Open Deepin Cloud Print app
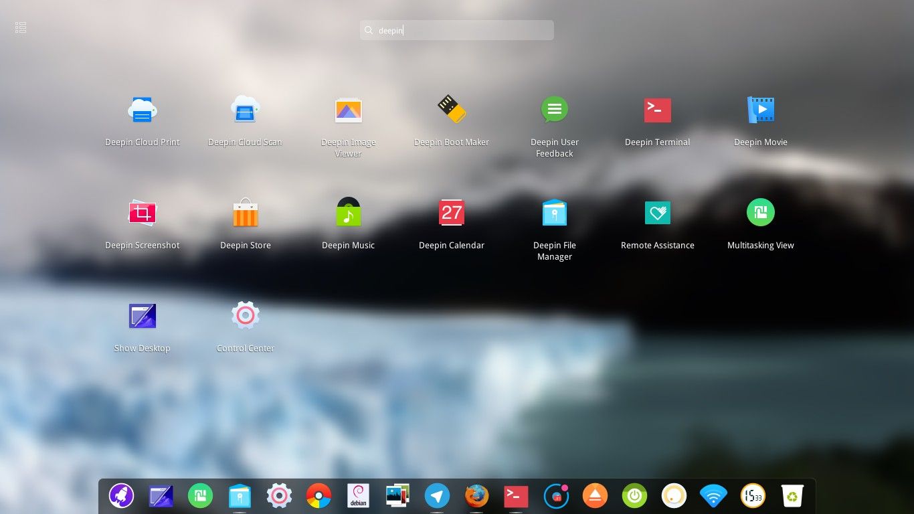 [x=142, y=110]
